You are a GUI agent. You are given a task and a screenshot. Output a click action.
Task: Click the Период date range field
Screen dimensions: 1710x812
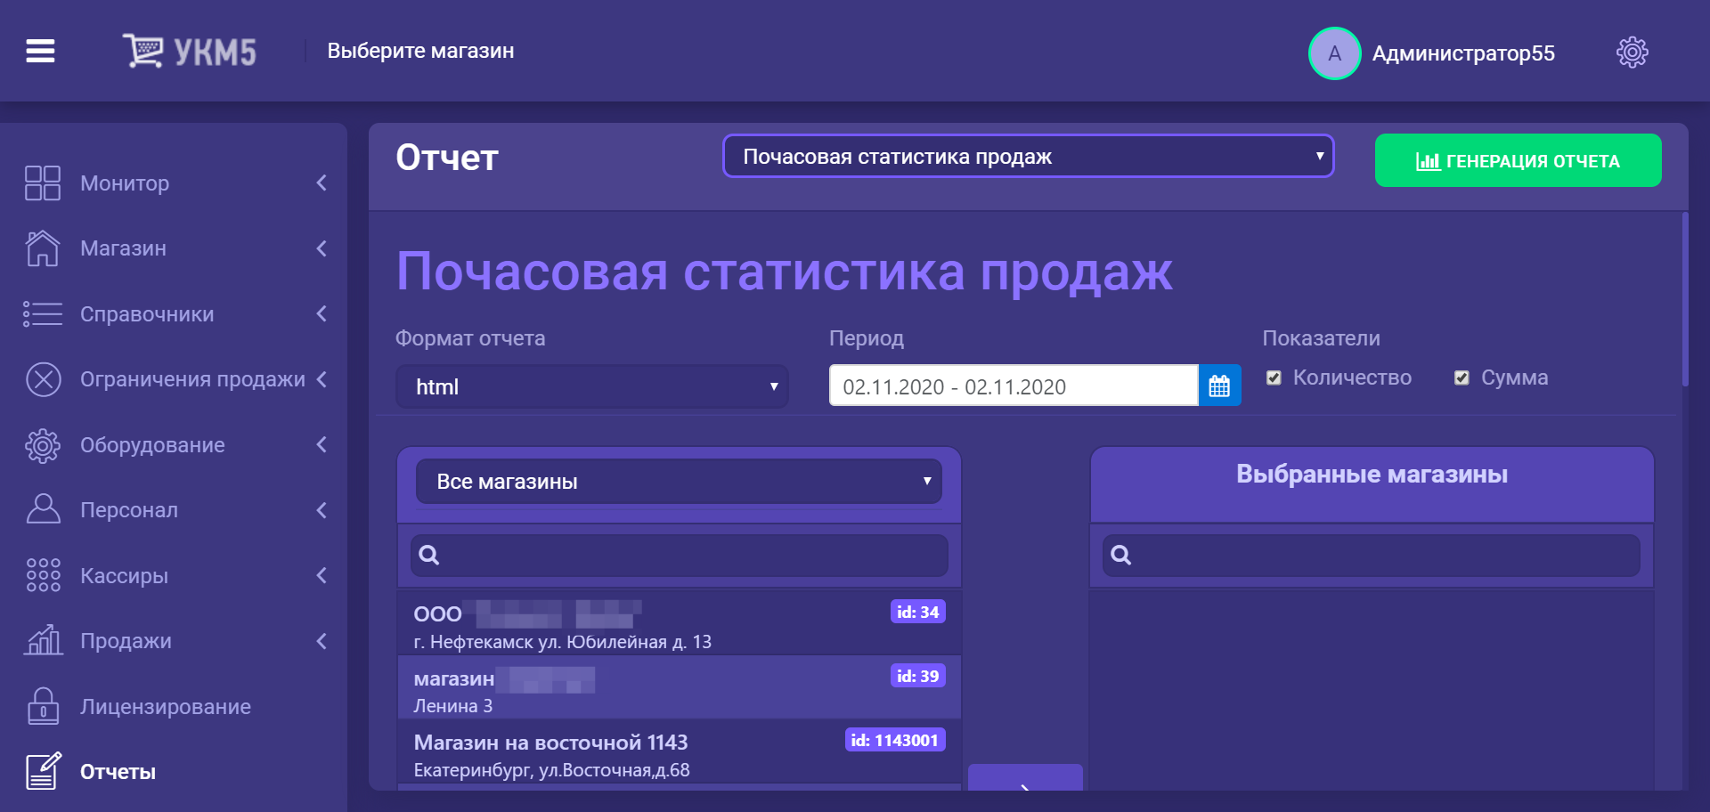coord(1014,386)
